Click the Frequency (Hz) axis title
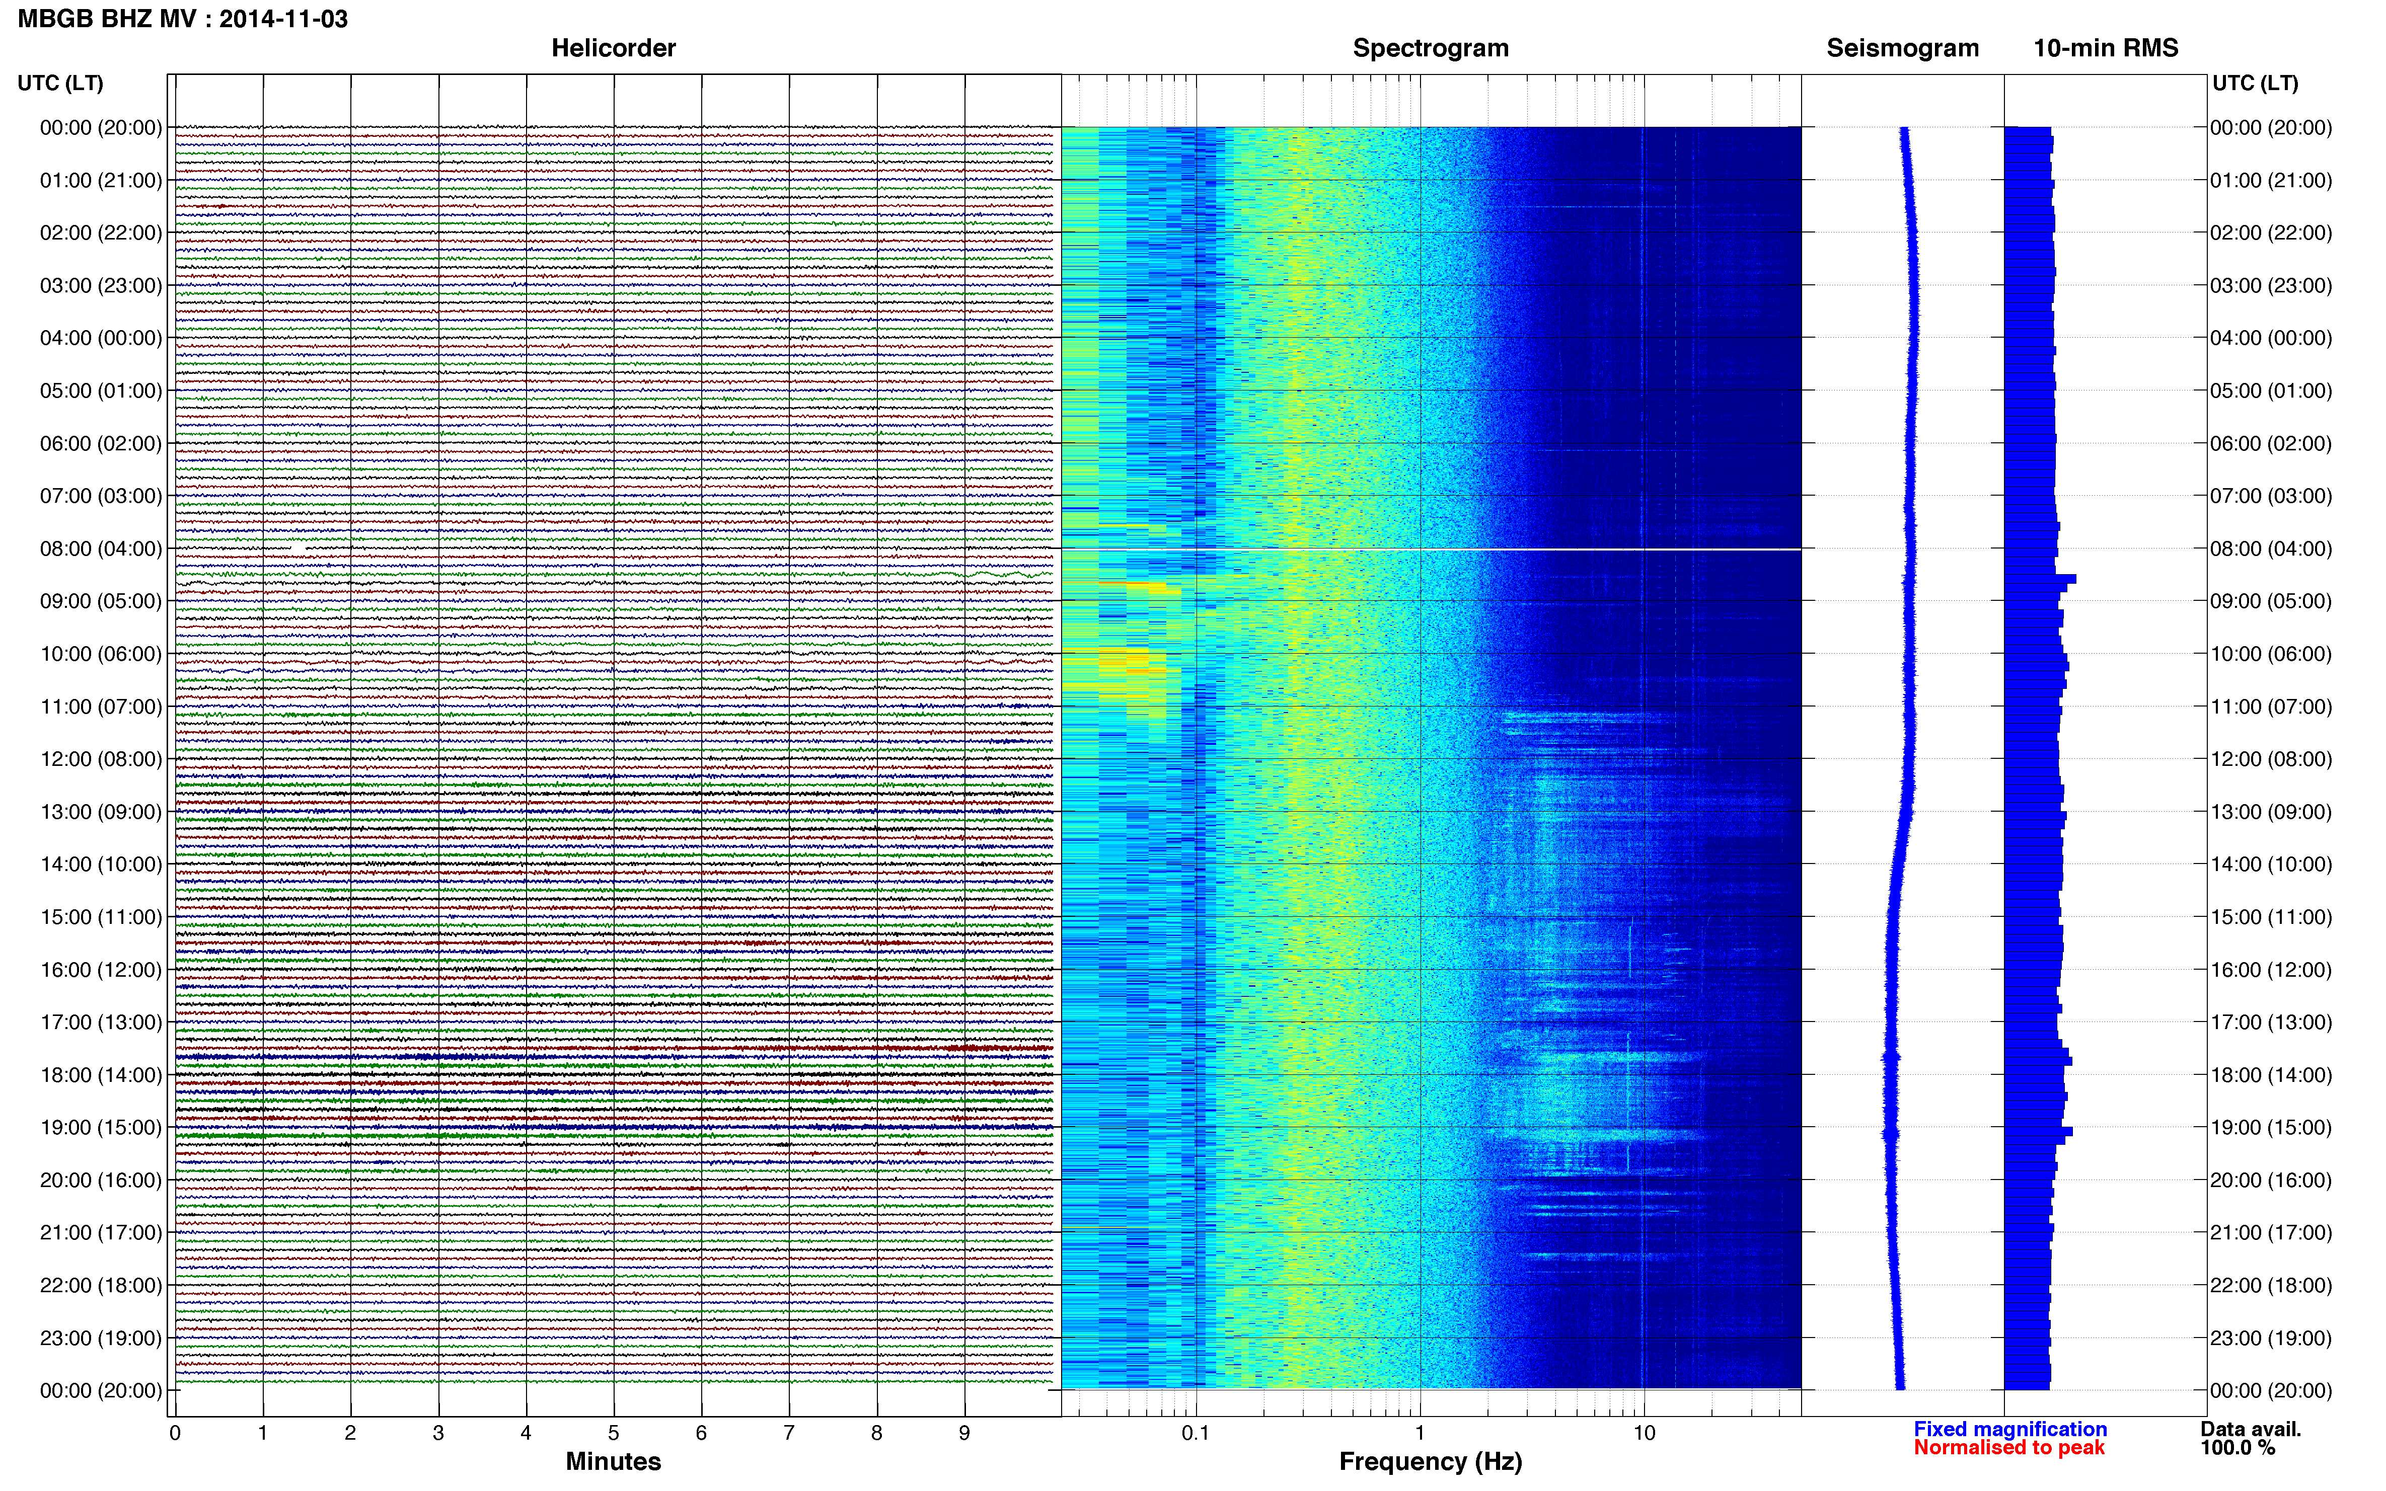2386x1491 pixels. [x=1430, y=1461]
